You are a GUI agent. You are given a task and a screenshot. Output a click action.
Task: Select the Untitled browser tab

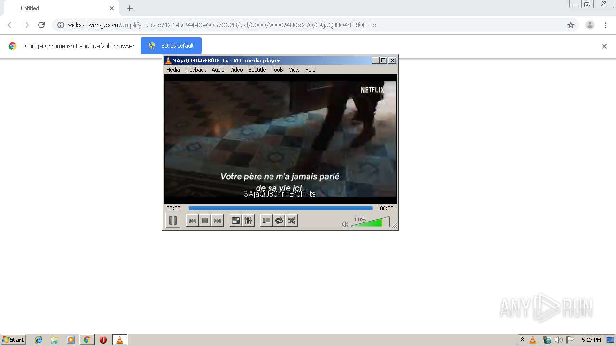(60, 8)
